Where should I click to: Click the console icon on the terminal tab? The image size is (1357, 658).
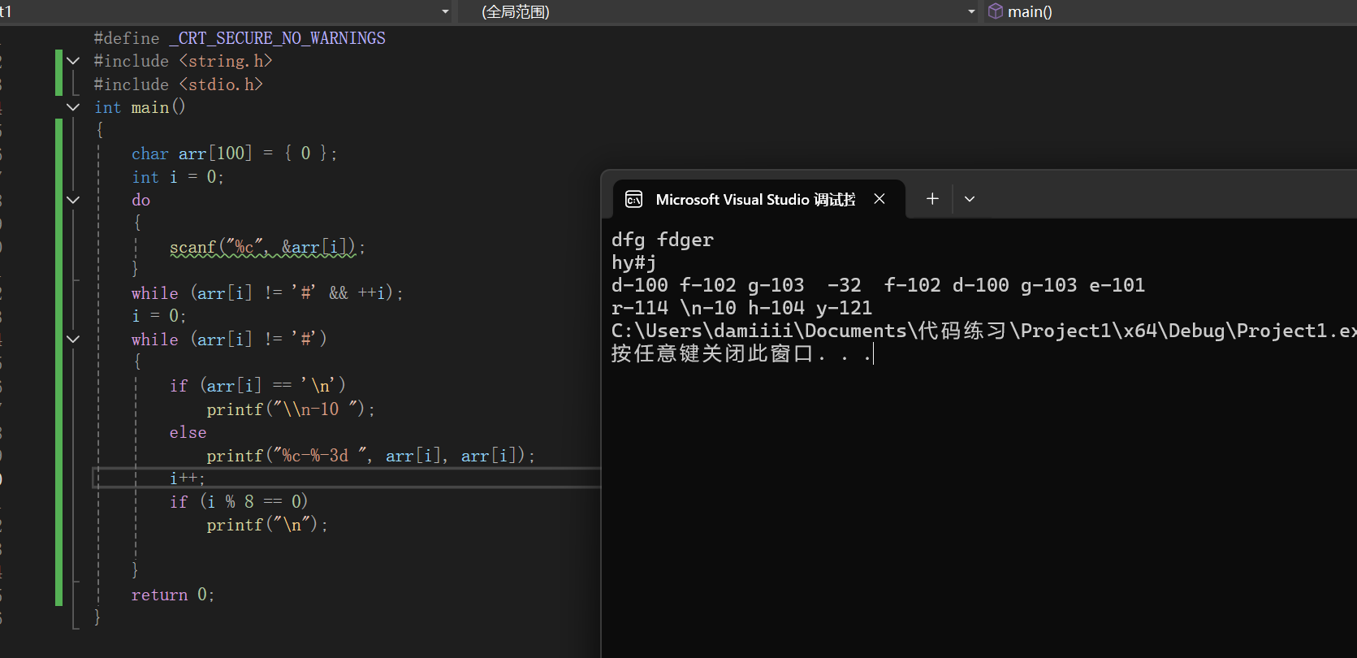pyautogui.click(x=634, y=199)
